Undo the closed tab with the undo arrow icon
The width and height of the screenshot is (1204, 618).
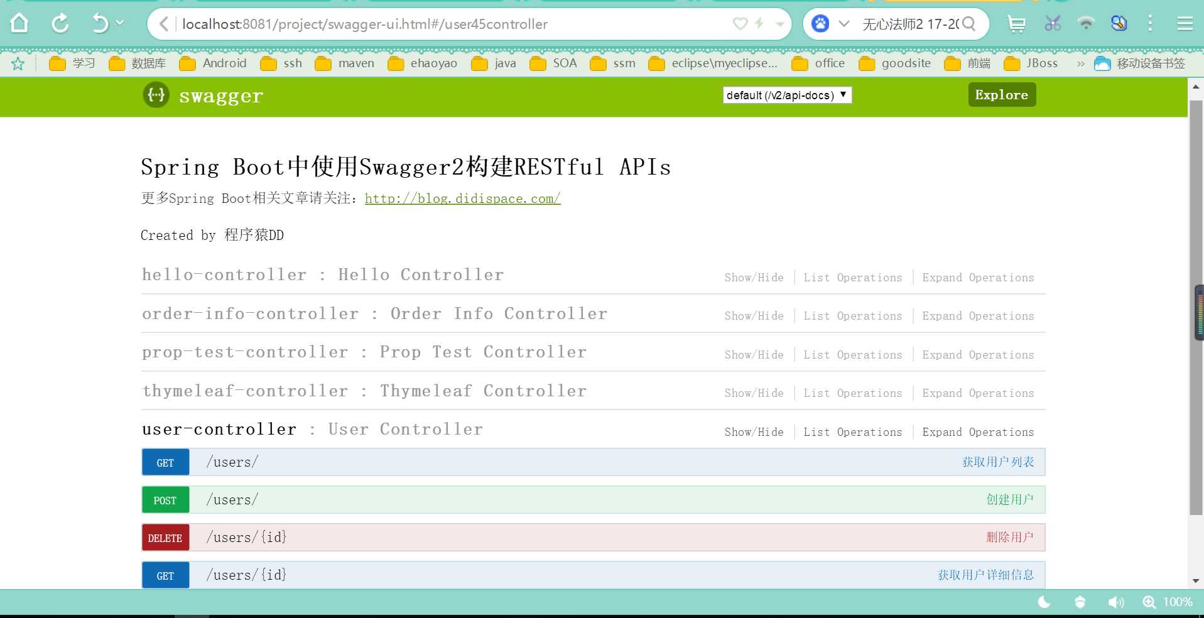pyautogui.click(x=99, y=24)
